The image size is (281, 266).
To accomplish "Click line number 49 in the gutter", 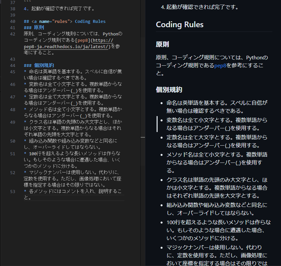I will pos(13,122).
